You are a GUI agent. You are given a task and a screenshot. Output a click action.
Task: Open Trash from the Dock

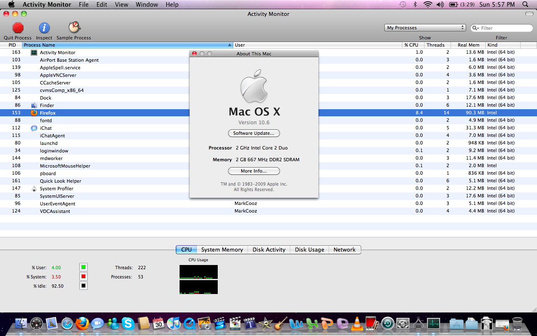pyautogui.click(x=517, y=323)
